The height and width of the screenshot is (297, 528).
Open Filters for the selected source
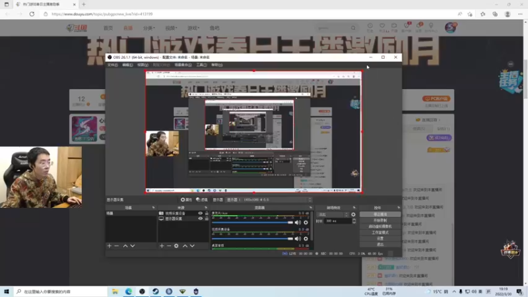tap(202, 200)
